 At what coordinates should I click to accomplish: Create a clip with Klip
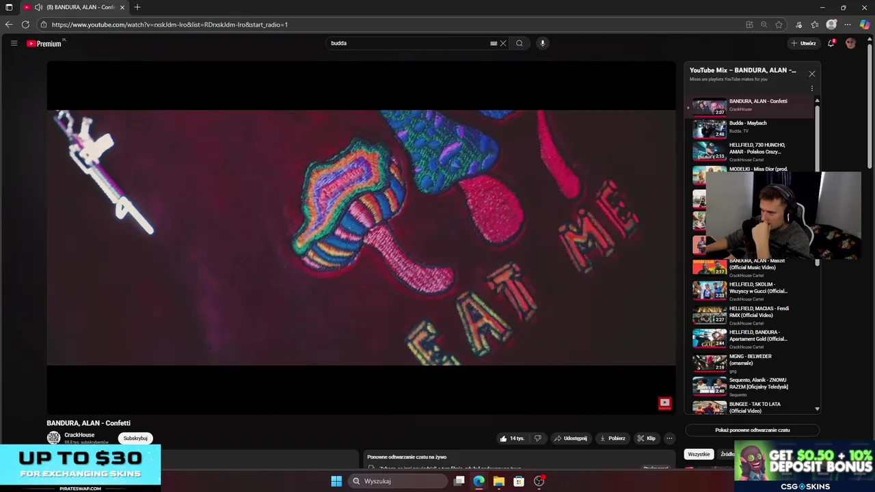click(x=647, y=438)
